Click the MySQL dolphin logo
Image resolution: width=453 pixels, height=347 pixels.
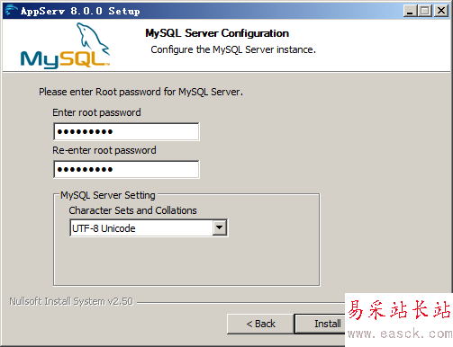tap(65, 46)
